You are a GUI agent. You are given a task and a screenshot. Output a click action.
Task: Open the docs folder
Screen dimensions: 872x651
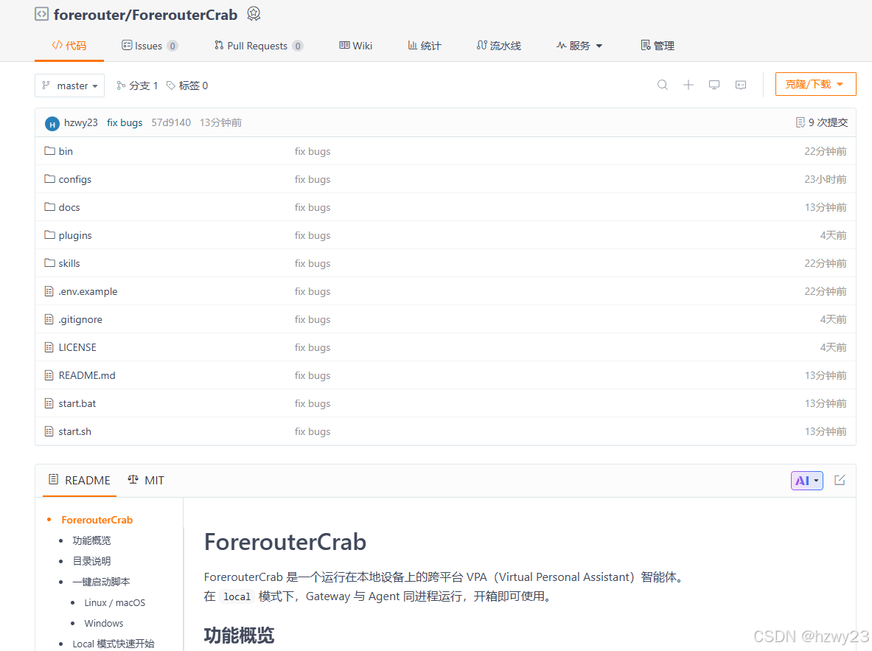point(69,207)
